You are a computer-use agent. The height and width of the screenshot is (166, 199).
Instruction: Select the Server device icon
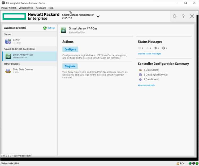(x=8, y=41)
